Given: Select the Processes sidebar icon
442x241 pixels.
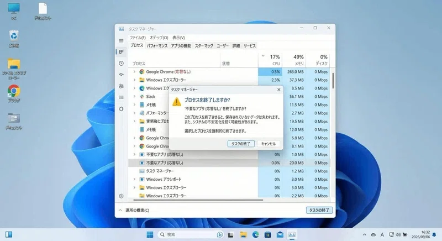Looking at the screenshot, I should (x=121, y=52).
